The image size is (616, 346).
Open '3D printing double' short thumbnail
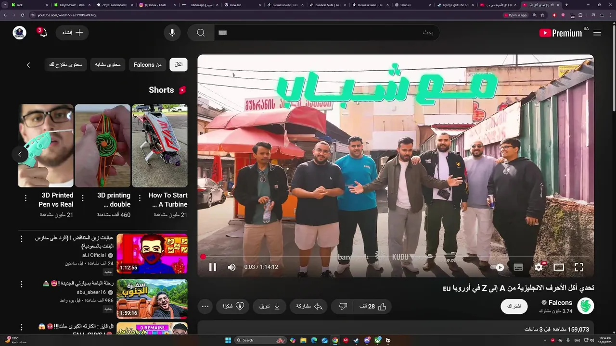[103, 146]
